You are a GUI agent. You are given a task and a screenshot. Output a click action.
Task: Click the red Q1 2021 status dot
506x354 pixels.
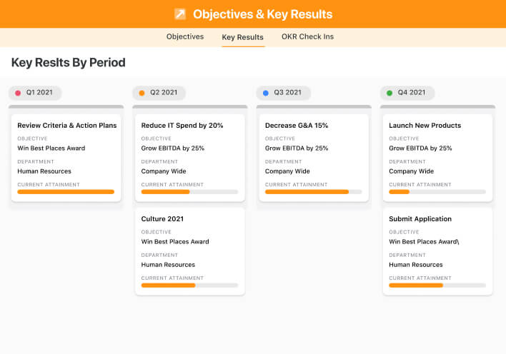coord(18,93)
